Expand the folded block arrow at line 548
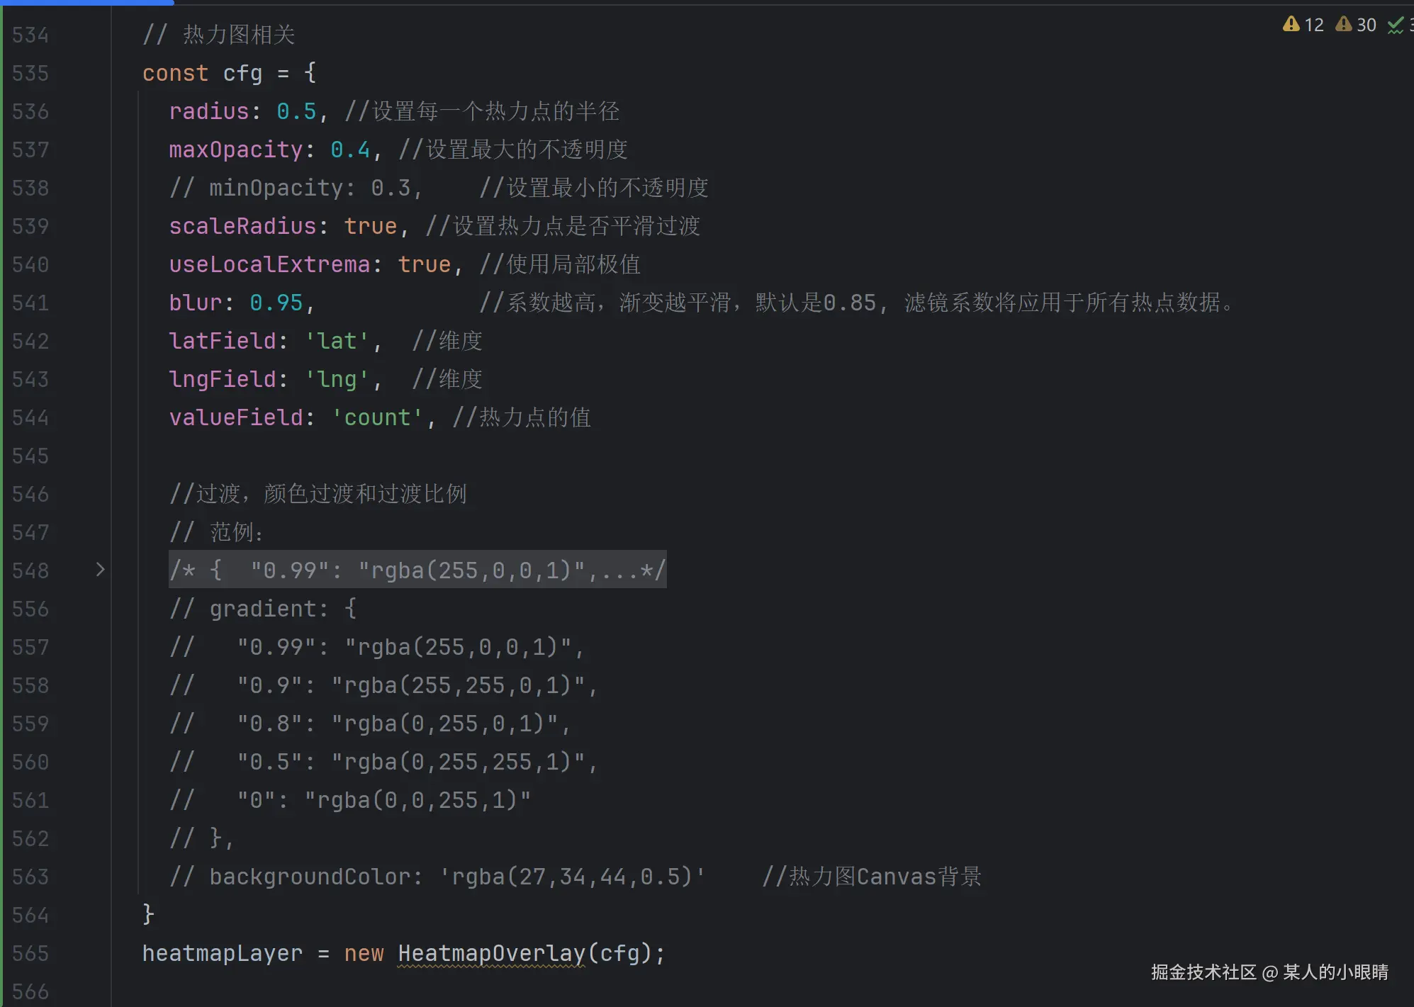 point(100,570)
